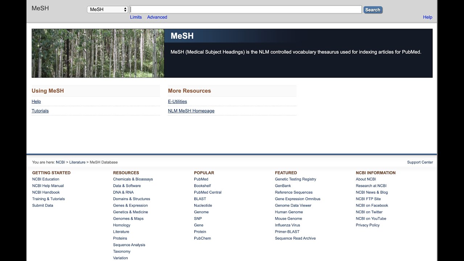Open PubChem link

(202, 238)
